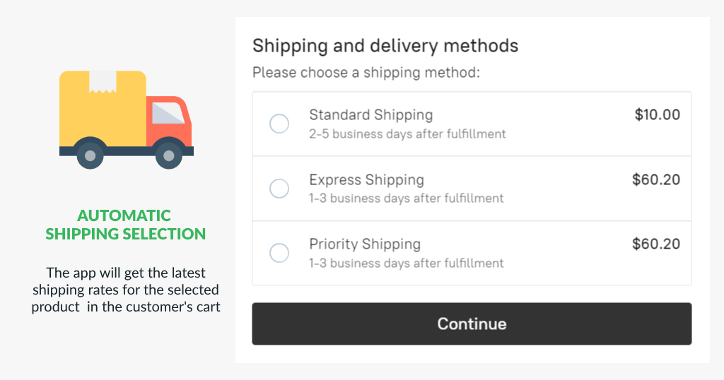Click the Automatic Shipping Selection green title

click(x=125, y=225)
